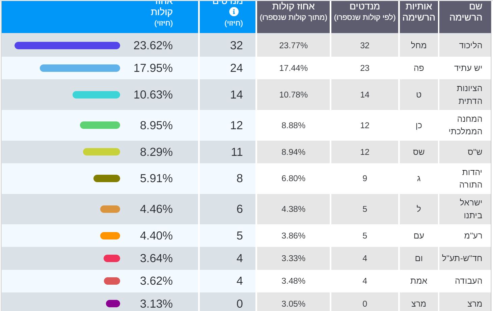Select the yellow bar for ש"ס
Image resolution: width=493 pixels, height=311 pixels.
102,152
